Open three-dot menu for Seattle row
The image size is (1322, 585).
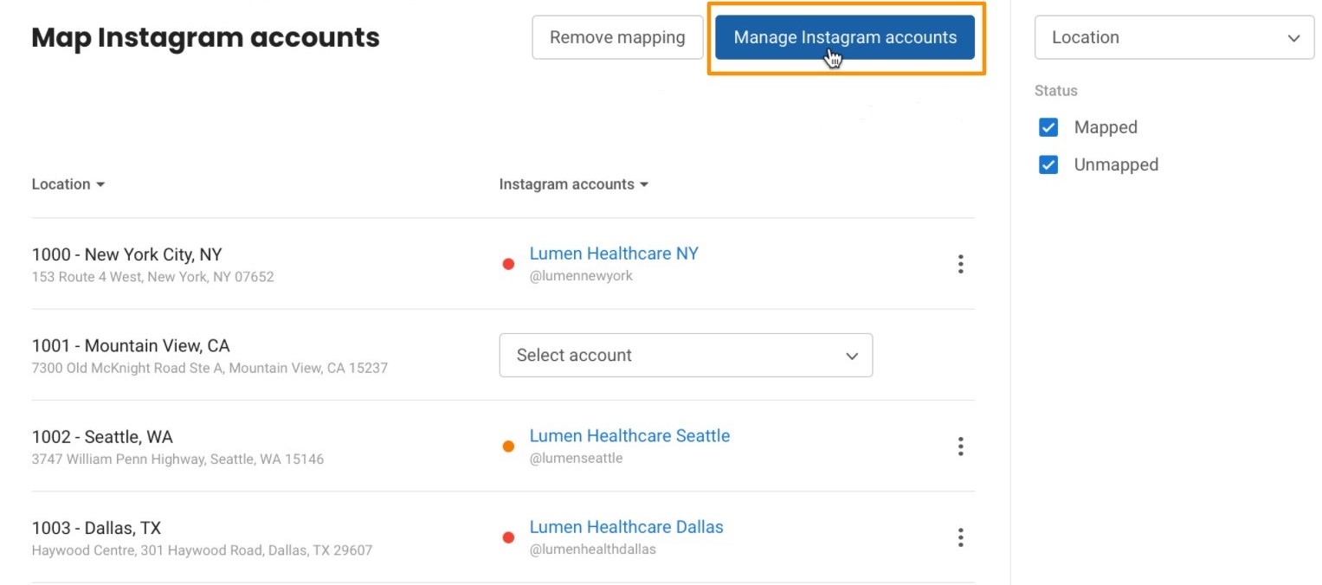pos(960,447)
